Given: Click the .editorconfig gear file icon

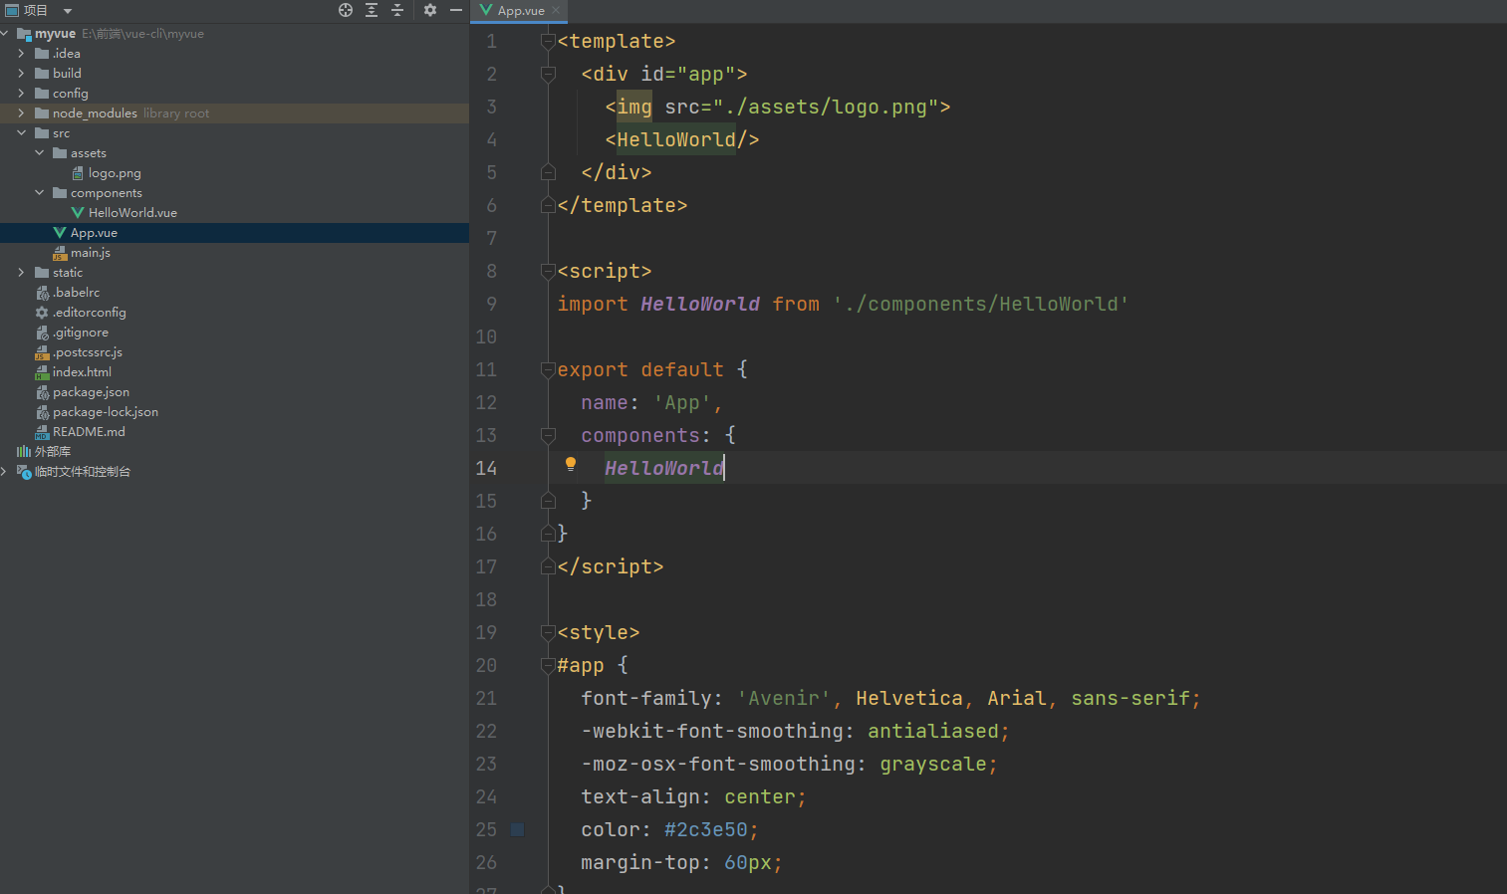Looking at the screenshot, I should 42,313.
